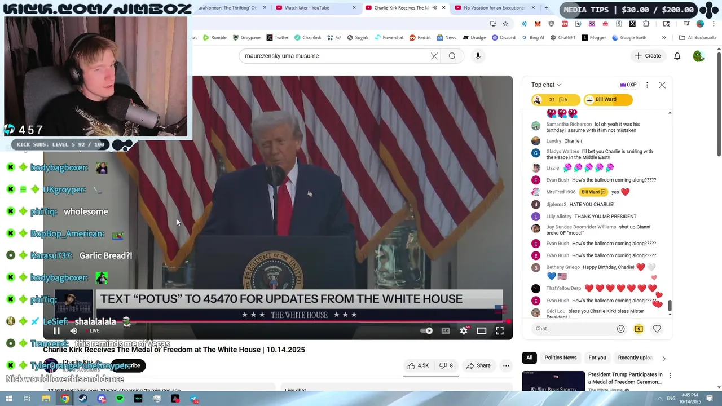722x406 pixels.
Task: Click the chat heart reaction
Action: point(657,329)
